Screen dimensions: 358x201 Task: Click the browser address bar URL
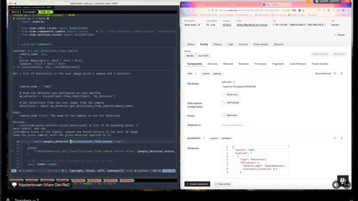(249, 11)
